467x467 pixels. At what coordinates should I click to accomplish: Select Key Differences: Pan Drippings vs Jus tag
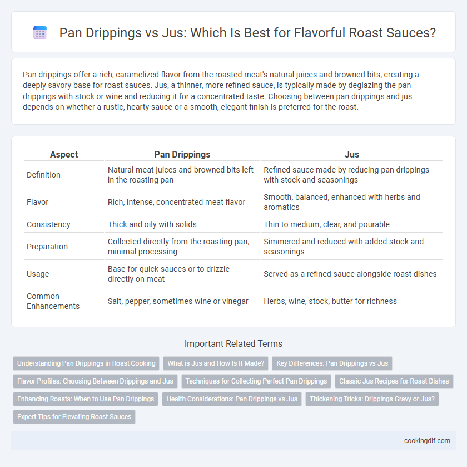coord(332,363)
